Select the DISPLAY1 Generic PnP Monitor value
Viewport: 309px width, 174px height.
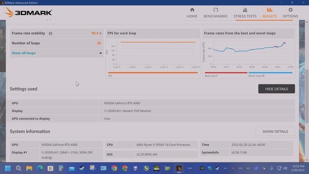pyautogui.click(x=127, y=111)
